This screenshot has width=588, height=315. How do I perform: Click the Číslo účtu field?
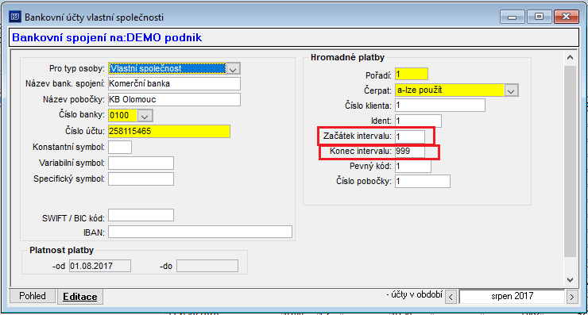click(x=169, y=132)
